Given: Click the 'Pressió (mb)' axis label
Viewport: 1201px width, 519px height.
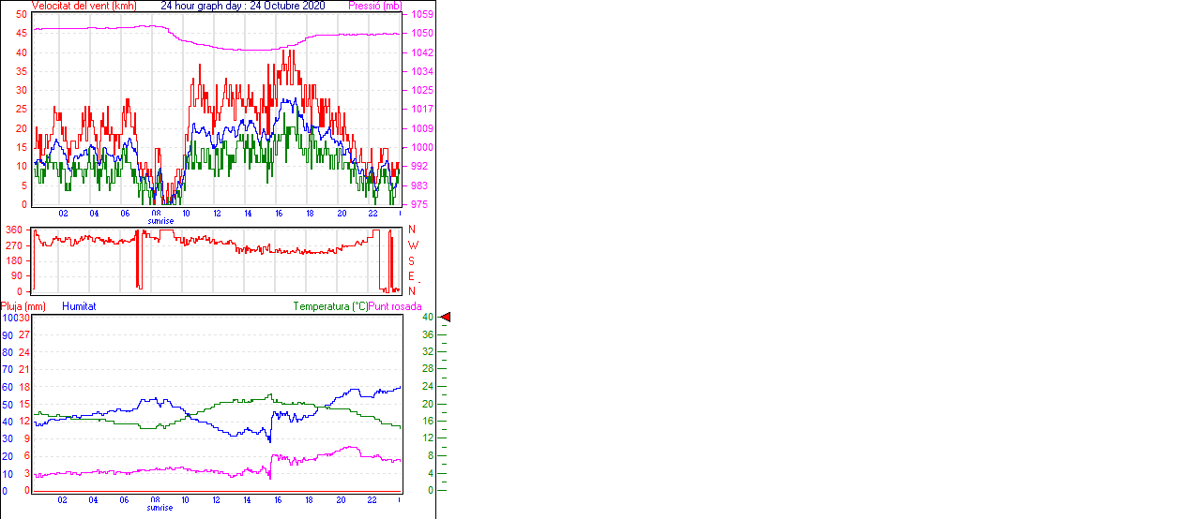Looking at the screenshot, I should click(374, 6).
